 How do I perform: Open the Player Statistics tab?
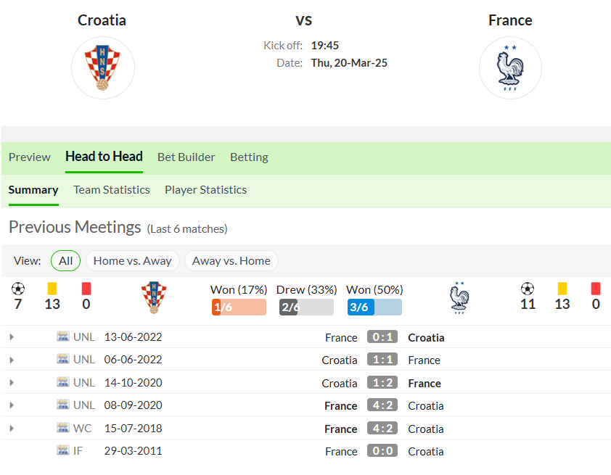tap(206, 189)
